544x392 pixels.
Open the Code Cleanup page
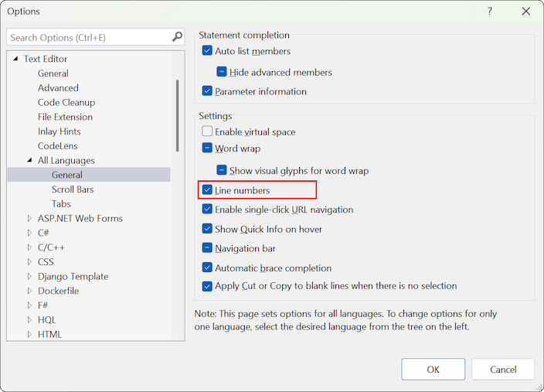pyautogui.click(x=66, y=102)
